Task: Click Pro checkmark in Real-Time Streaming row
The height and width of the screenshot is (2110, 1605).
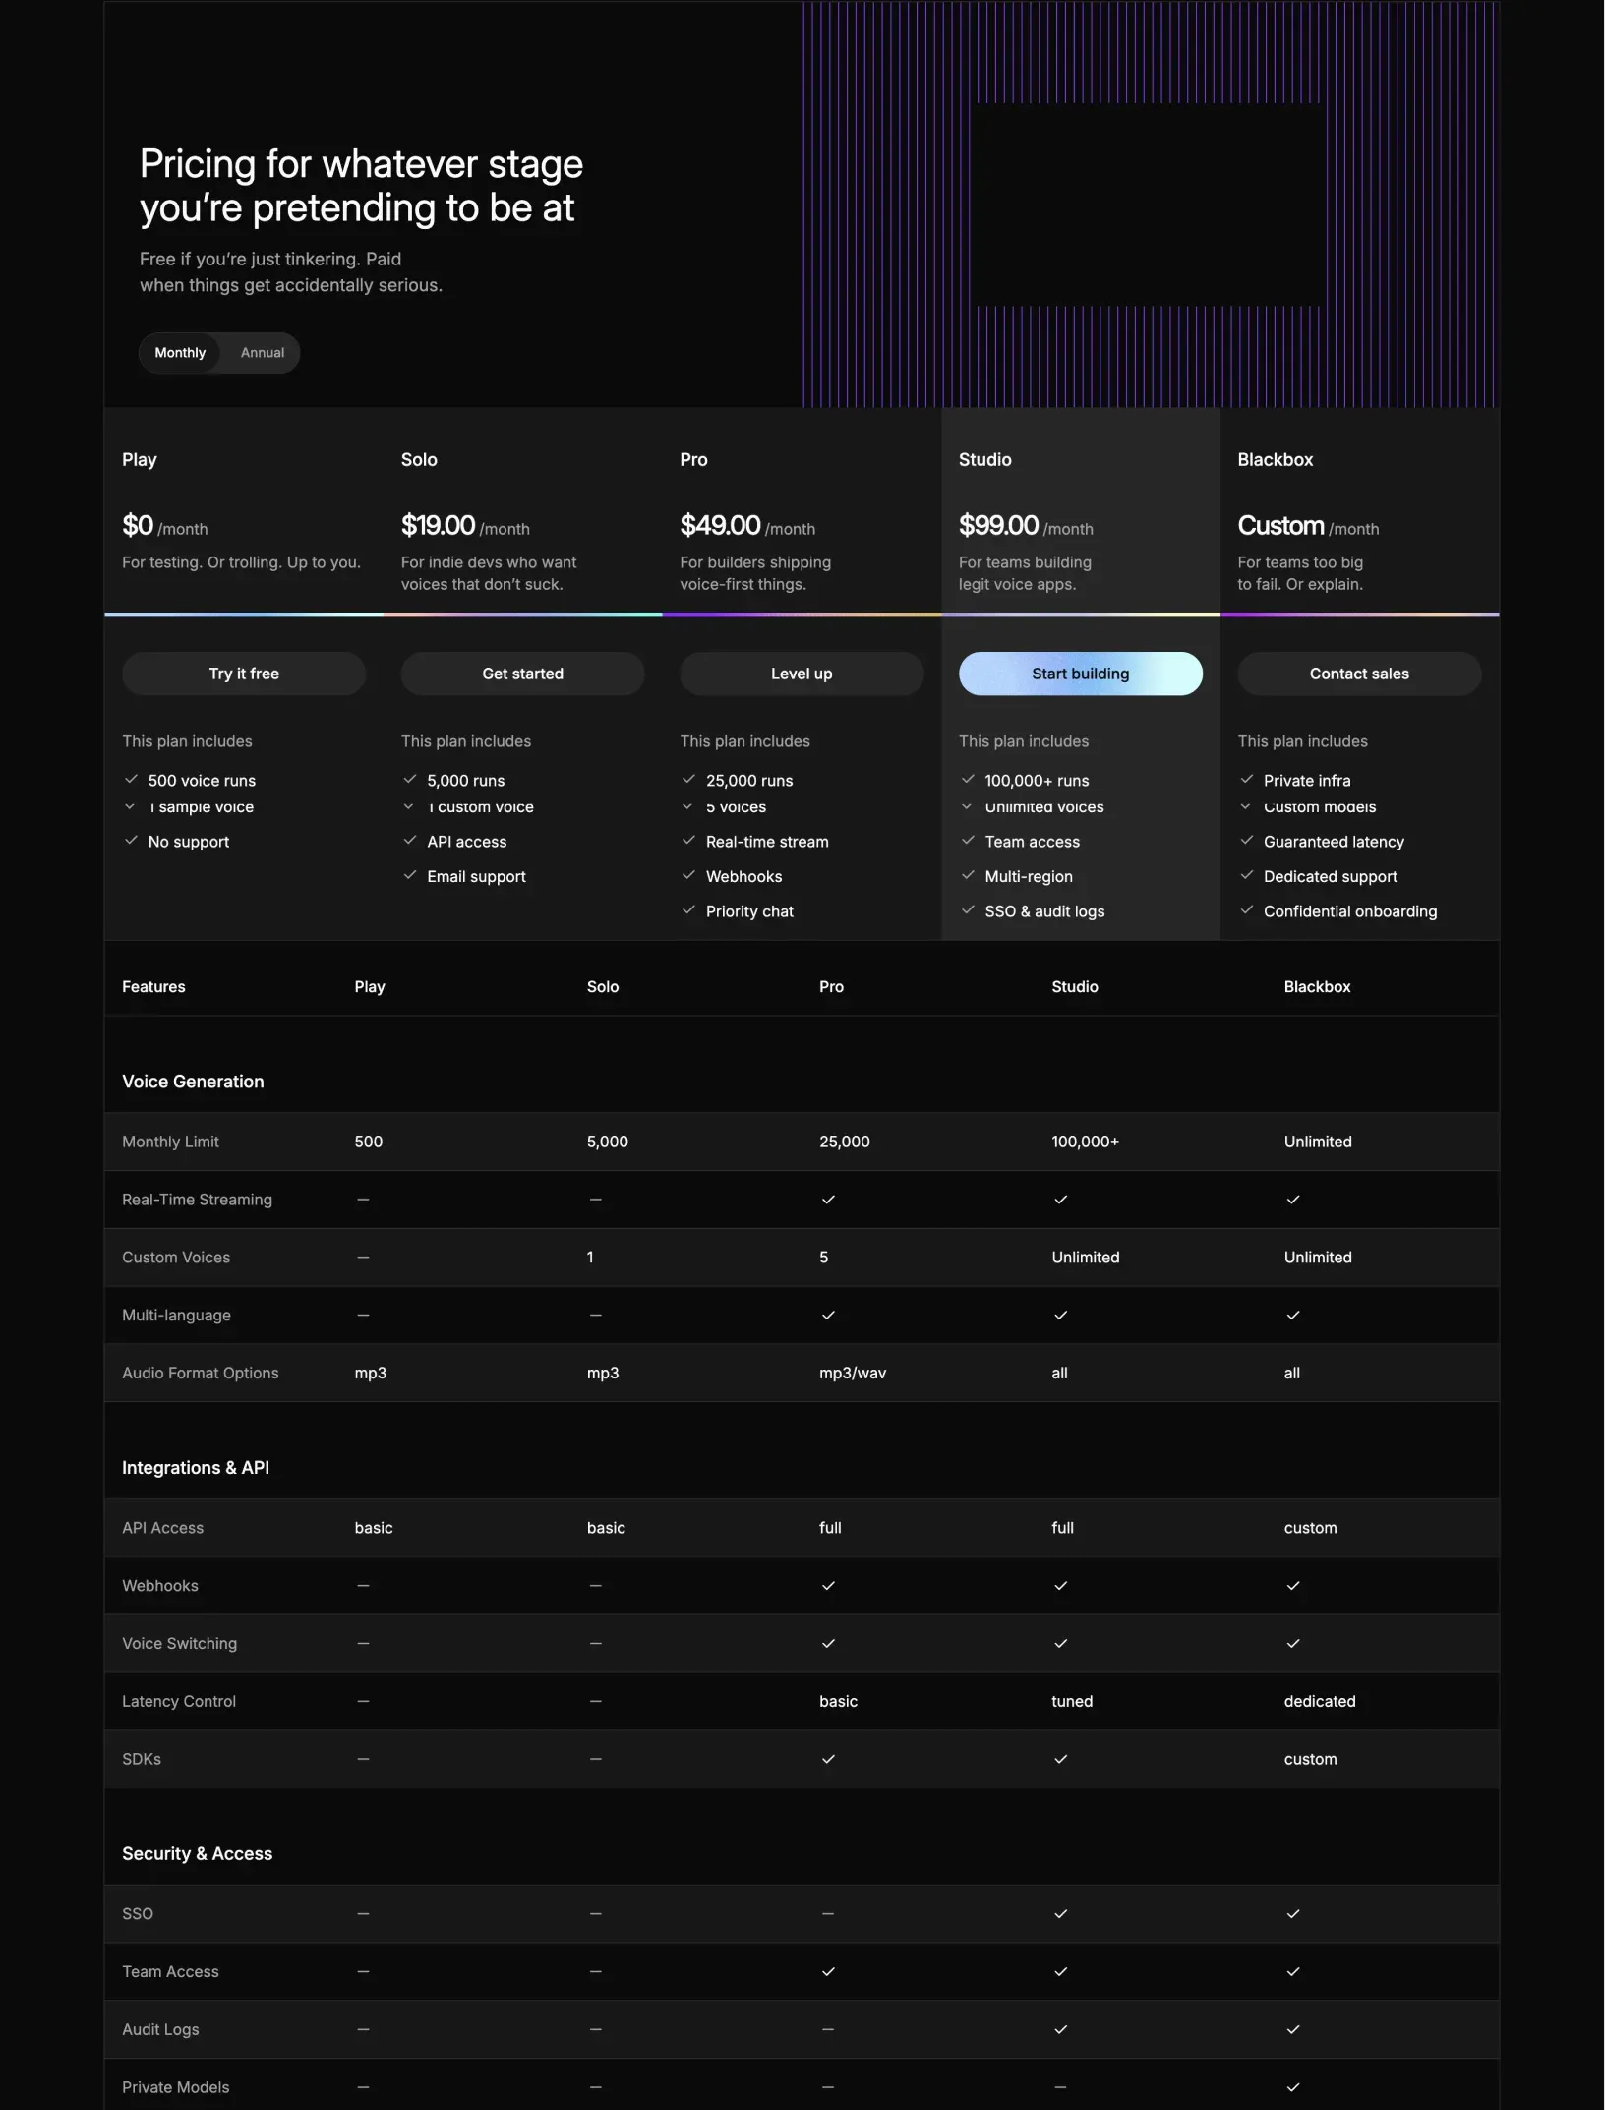Action: 828,1200
